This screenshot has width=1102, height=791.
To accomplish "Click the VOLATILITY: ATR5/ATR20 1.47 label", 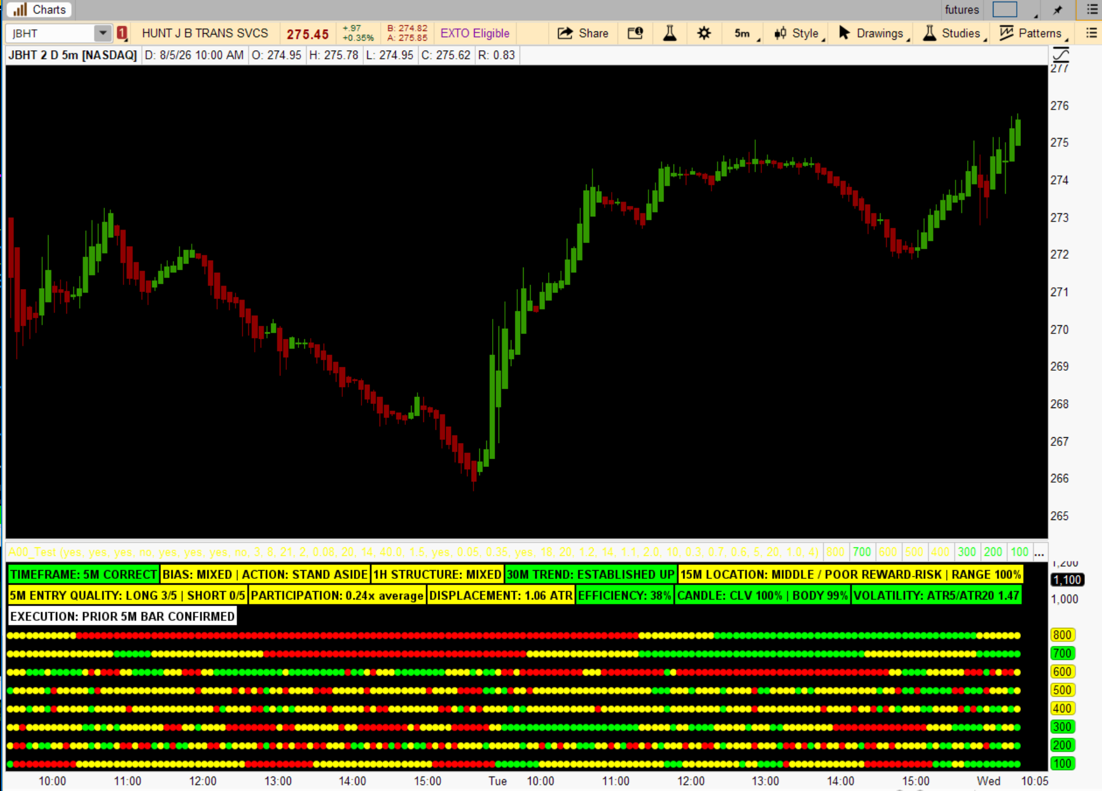I will [936, 596].
